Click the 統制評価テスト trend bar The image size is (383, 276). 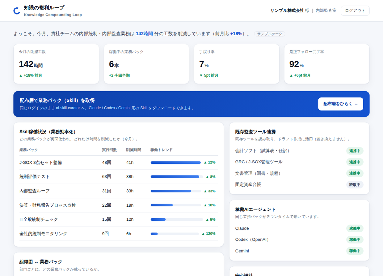pyautogui.click(x=177, y=177)
